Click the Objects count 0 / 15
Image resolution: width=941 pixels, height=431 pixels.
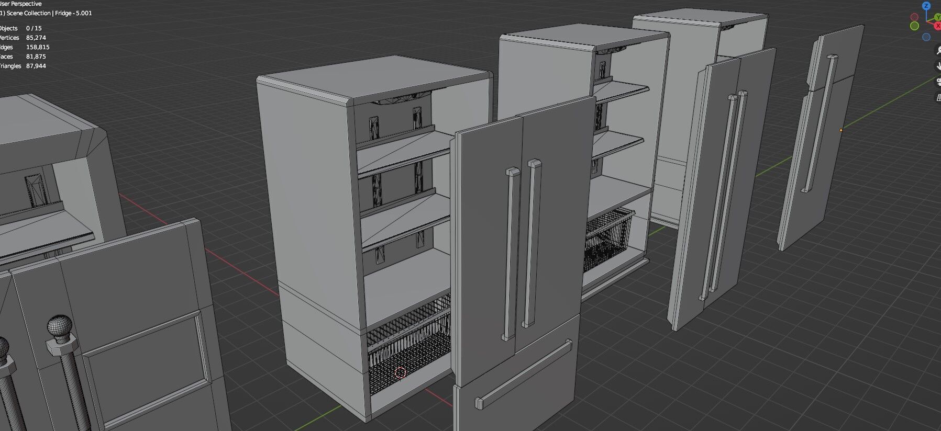pyautogui.click(x=34, y=28)
